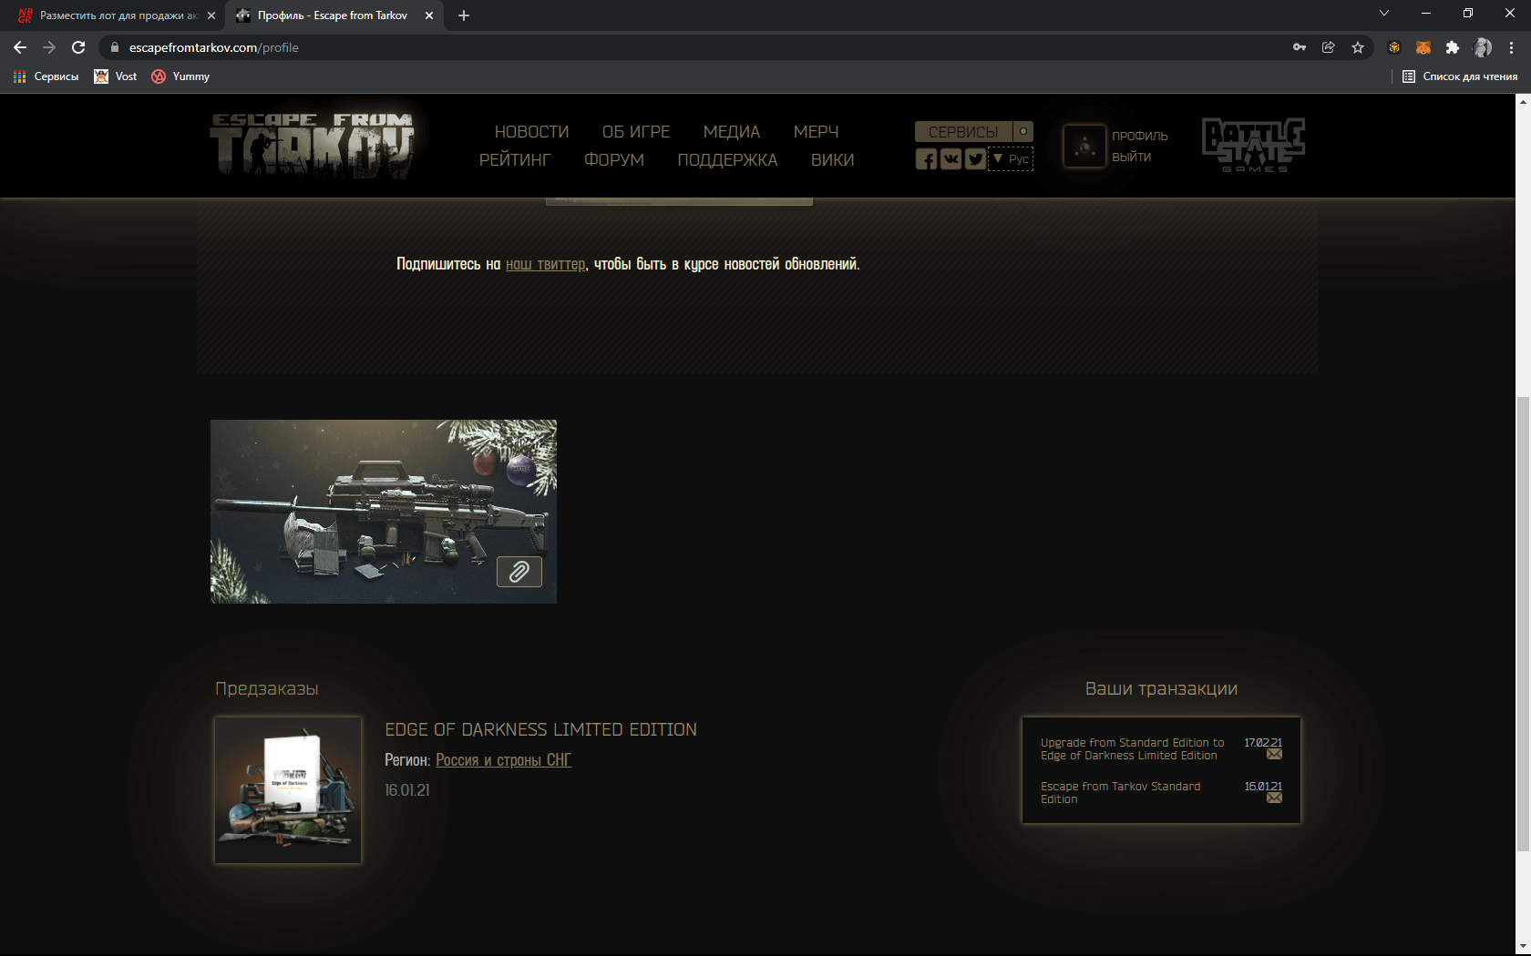The image size is (1531, 956).
Task: Open the Escape from Tarkov Standard Edition transaction
Action: tap(1121, 793)
